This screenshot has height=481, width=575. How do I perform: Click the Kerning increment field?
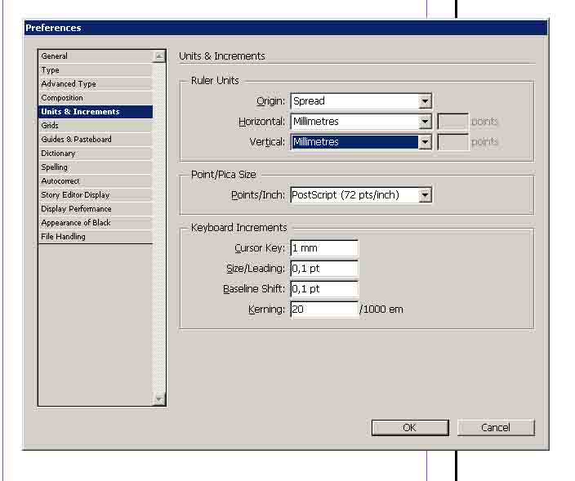click(x=324, y=310)
